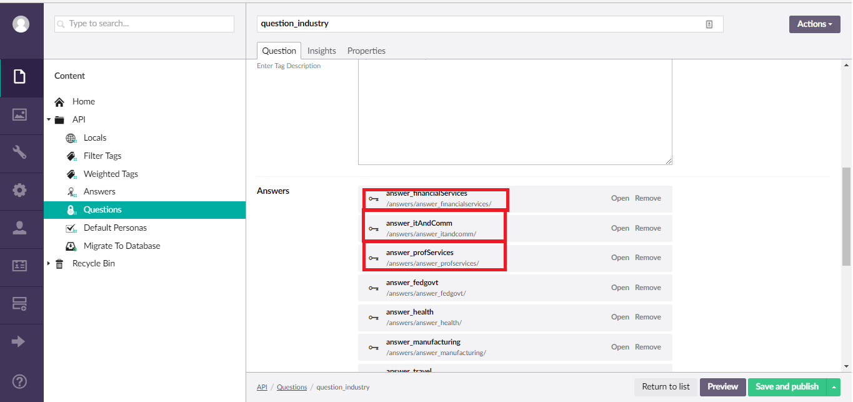Click the search magnifier icon
The width and height of the screenshot is (853, 402).
[61, 24]
